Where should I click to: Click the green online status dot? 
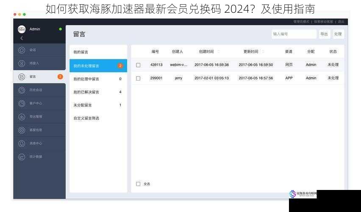pos(60,29)
